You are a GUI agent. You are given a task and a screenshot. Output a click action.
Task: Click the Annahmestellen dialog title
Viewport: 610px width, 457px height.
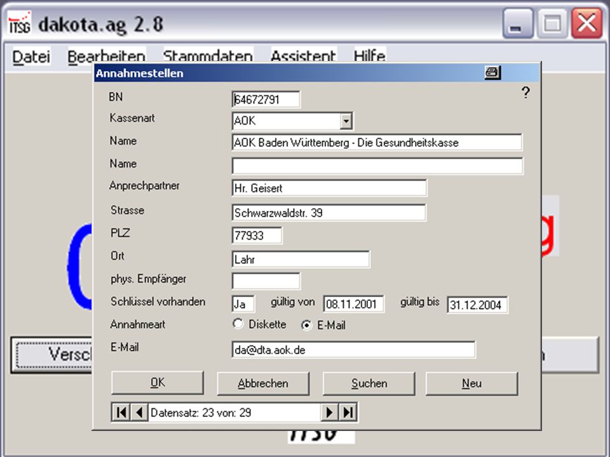click(x=140, y=73)
